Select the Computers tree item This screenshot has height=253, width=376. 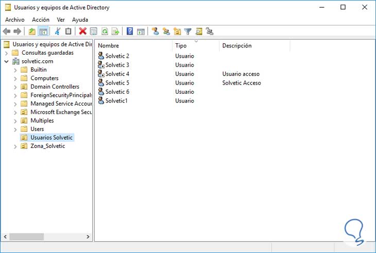(x=45, y=78)
